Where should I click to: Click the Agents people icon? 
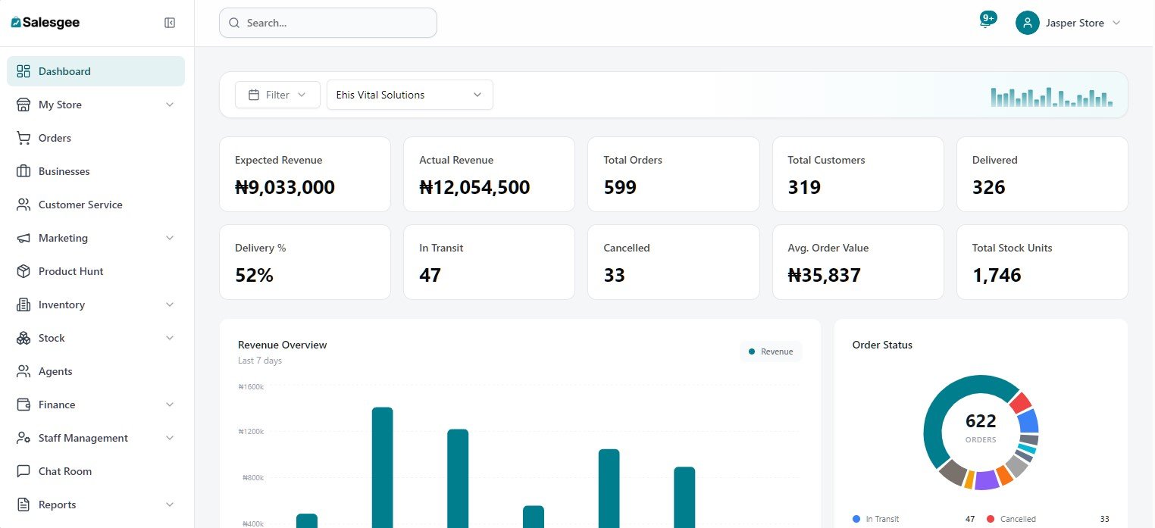(23, 371)
